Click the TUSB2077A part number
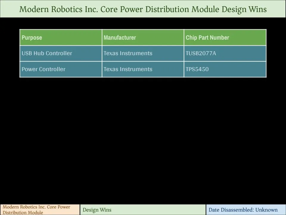The width and height of the screenshot is (286, 215). [x=201, y=53]
